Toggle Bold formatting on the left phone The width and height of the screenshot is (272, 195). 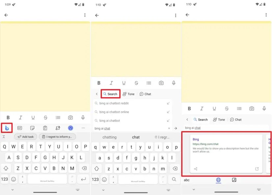tap(8, 118)
